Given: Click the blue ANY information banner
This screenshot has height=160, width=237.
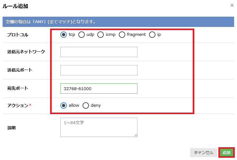Looking at the screenshot, I should pyautogui.click(x=118, y=22).
